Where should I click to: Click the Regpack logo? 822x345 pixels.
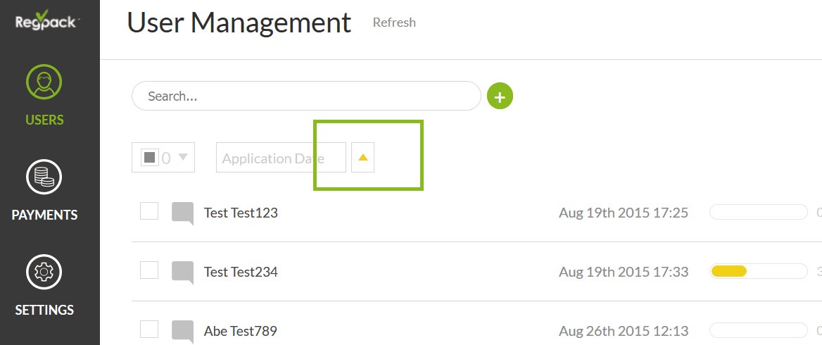click(47, 21)
